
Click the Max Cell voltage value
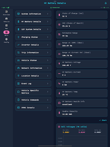pyautogui.click(x=82, y=132)
